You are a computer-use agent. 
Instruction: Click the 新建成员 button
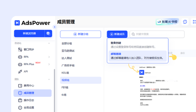point(117,34)
